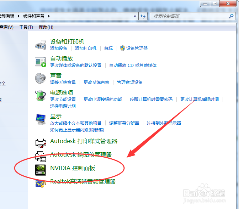Screen dimensions: 239x209
Task: Maximize the Control Panel window
Action: (x=215, y=4)
